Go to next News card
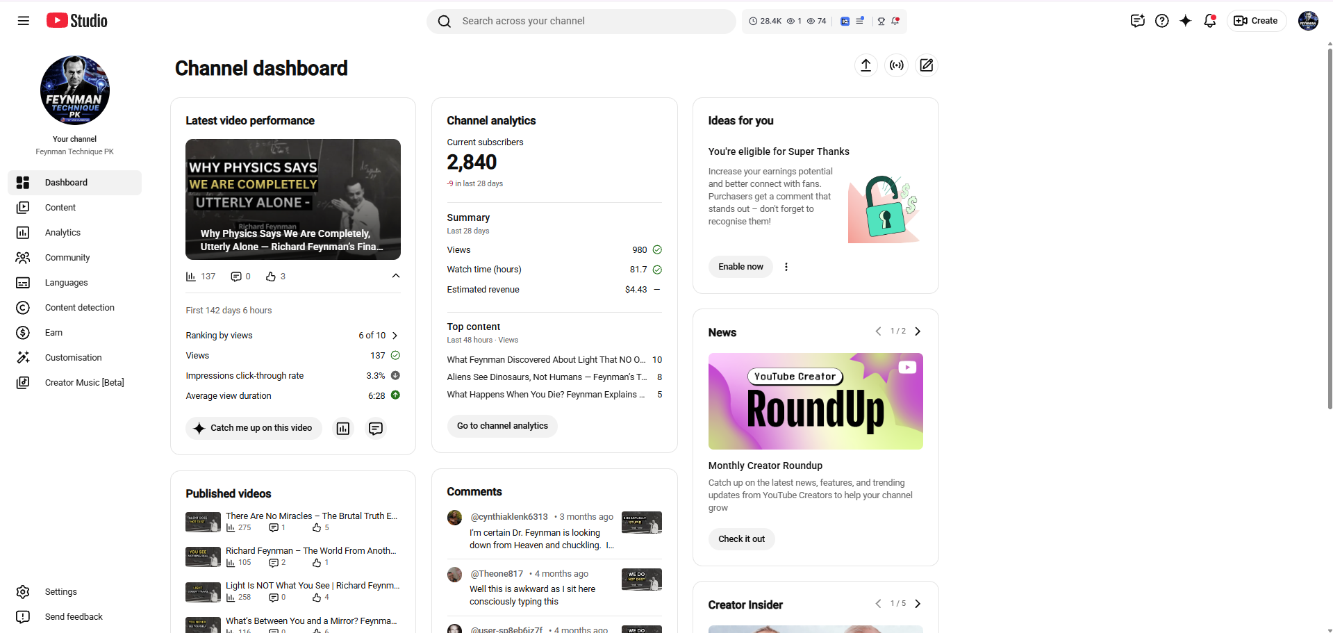 (x=918, y=331)
